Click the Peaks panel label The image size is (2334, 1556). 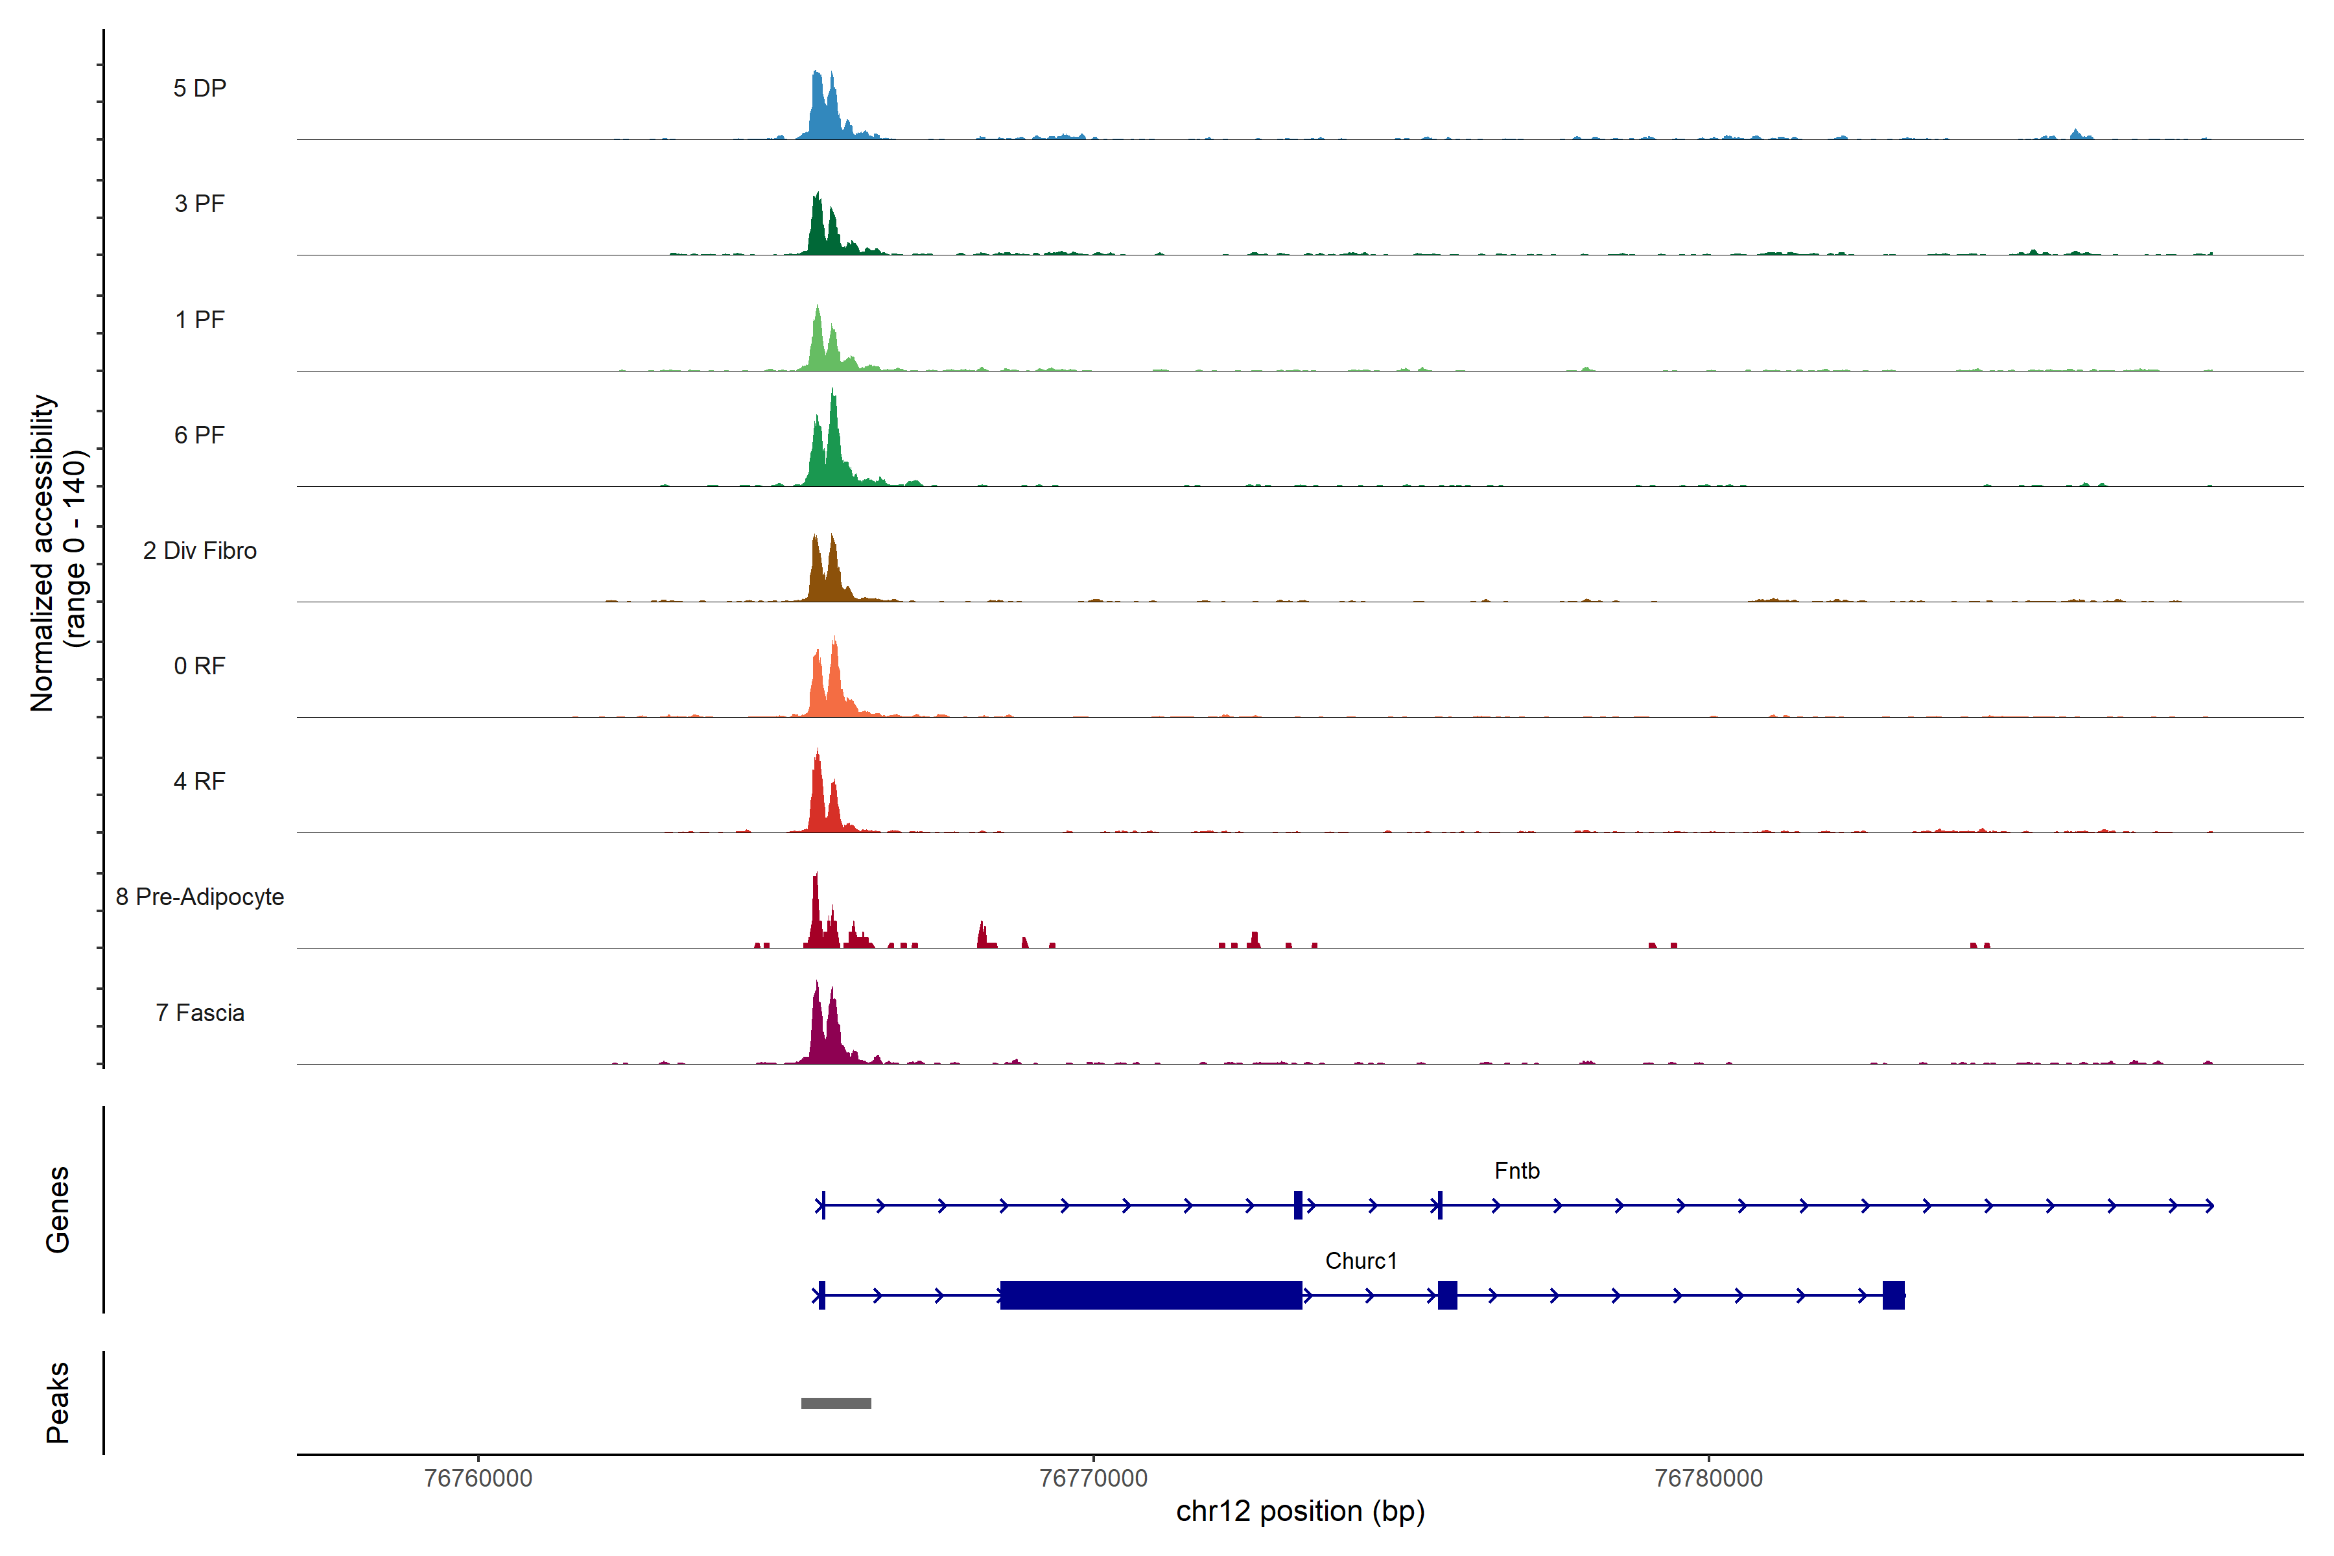58,1402
